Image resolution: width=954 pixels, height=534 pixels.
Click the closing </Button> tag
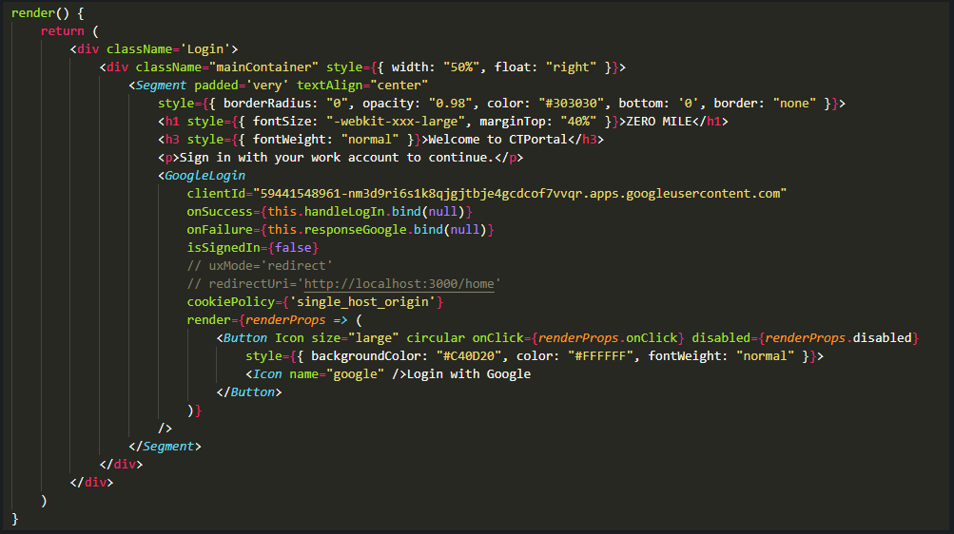pyautogui.click(x=249, y=391)
